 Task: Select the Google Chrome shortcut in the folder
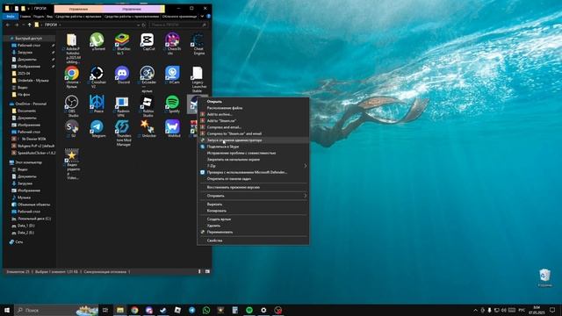[72, 76]
